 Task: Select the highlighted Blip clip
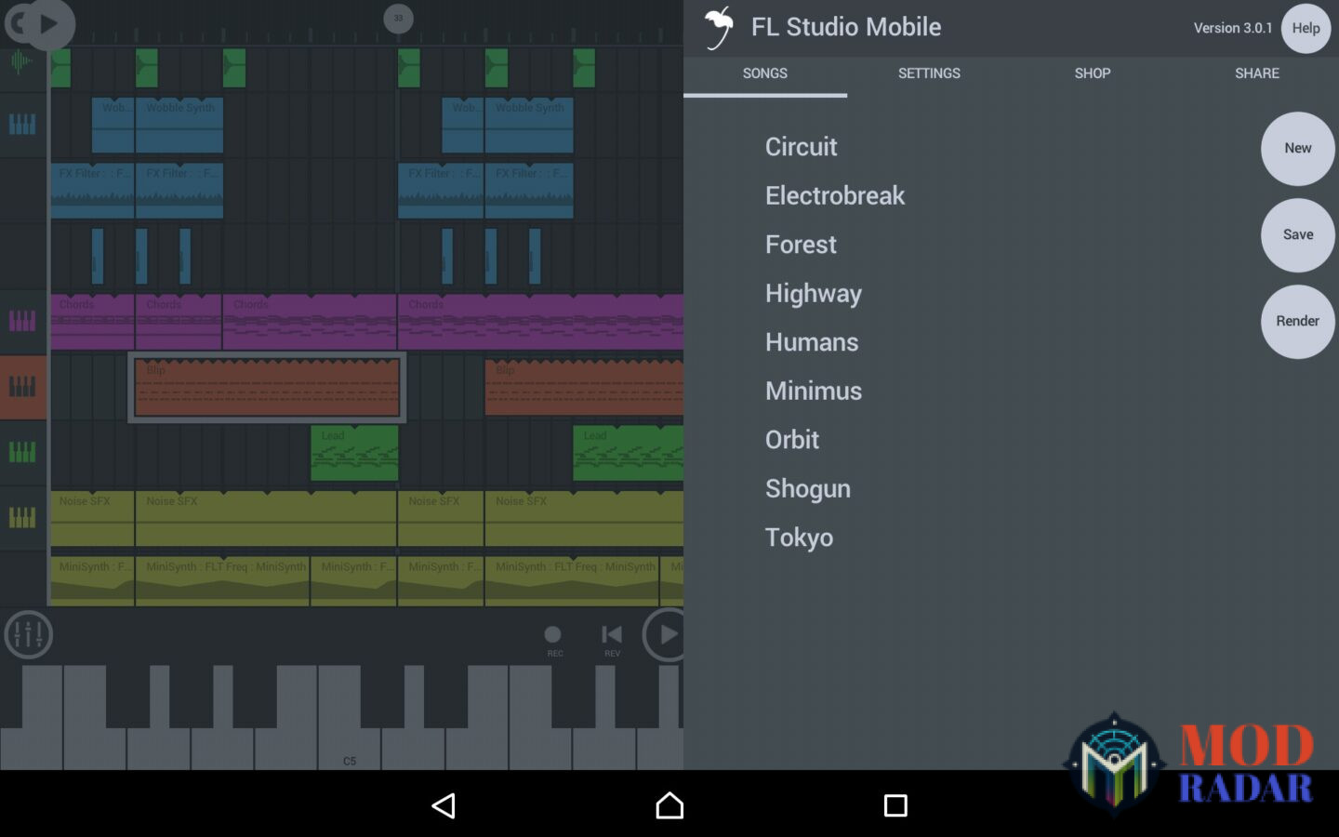tap(267, 387)
